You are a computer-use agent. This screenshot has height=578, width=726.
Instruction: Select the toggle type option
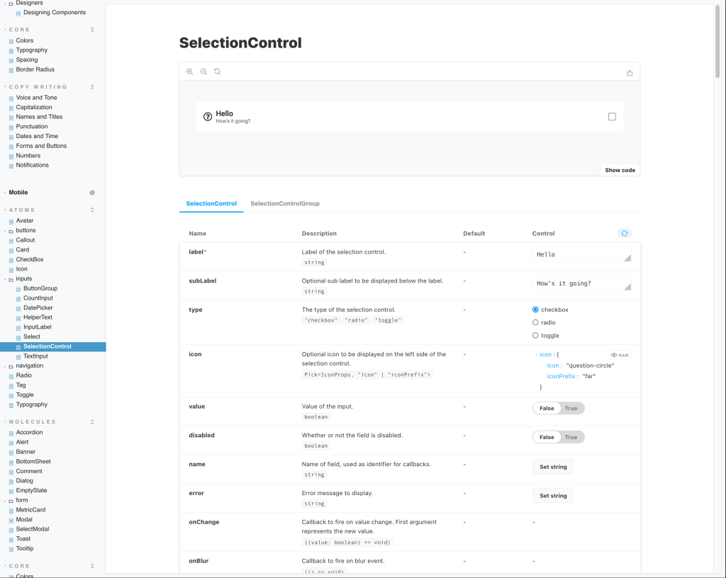pos(536,336)
